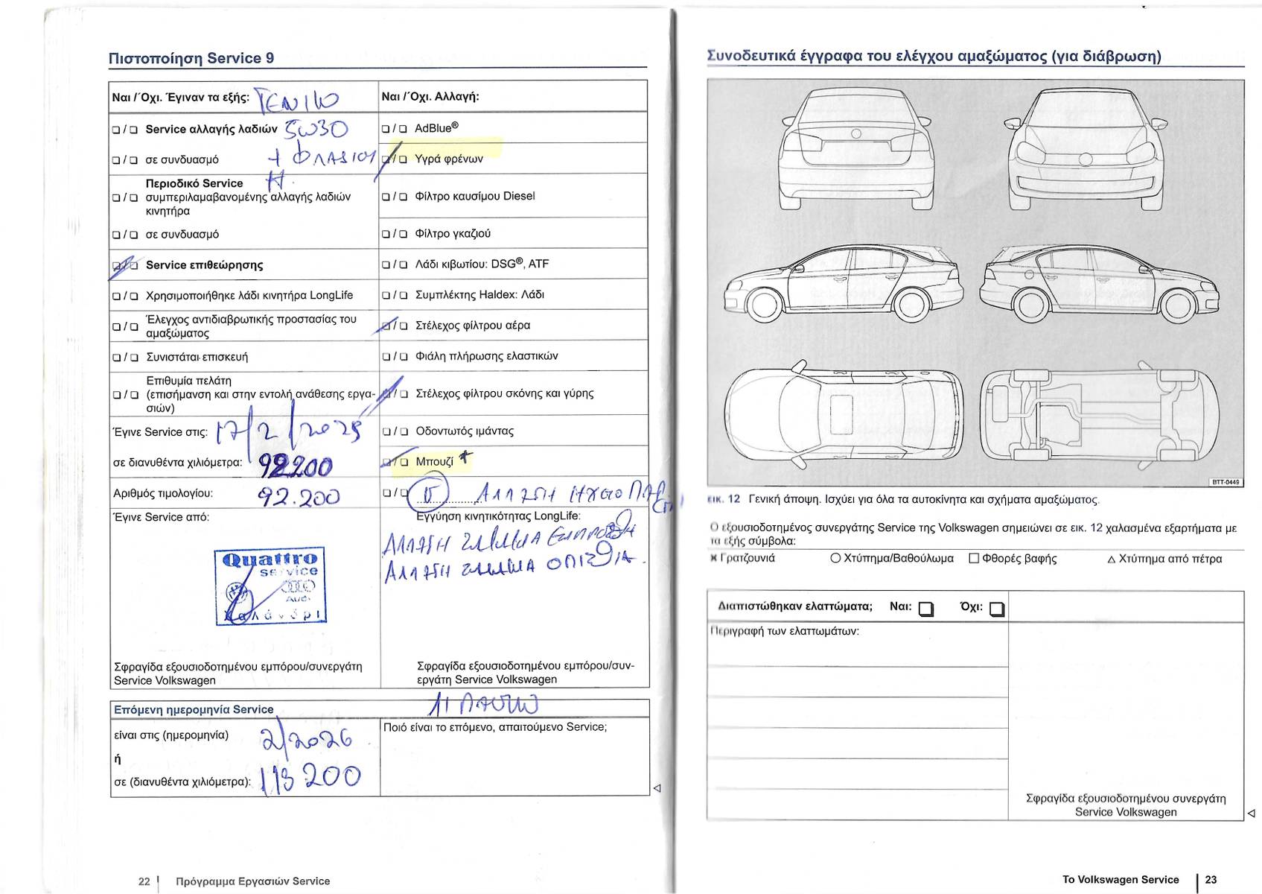Tick the checkbox pair beside Service επιθεώρησης

click(125, 265)
